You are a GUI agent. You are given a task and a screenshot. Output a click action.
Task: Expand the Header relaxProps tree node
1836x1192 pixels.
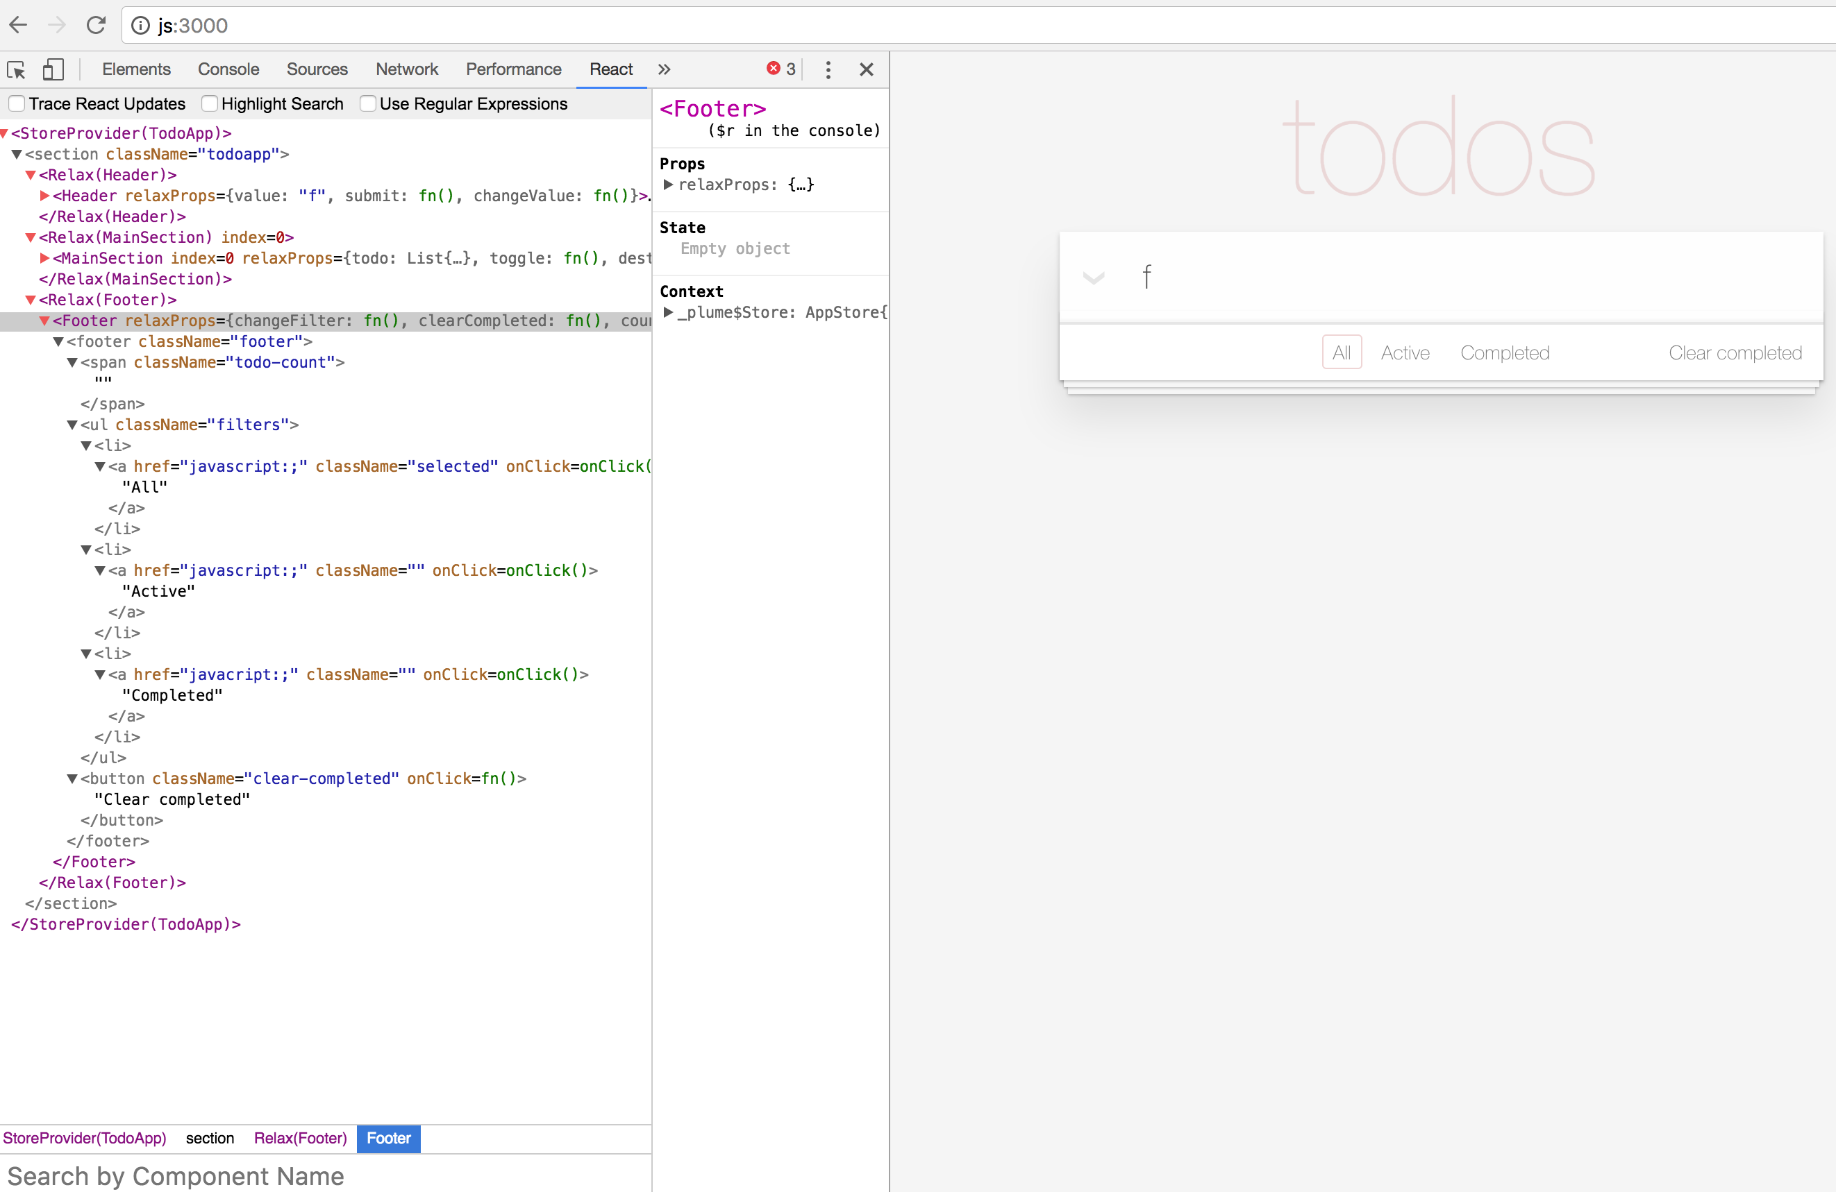coord(44,196)
